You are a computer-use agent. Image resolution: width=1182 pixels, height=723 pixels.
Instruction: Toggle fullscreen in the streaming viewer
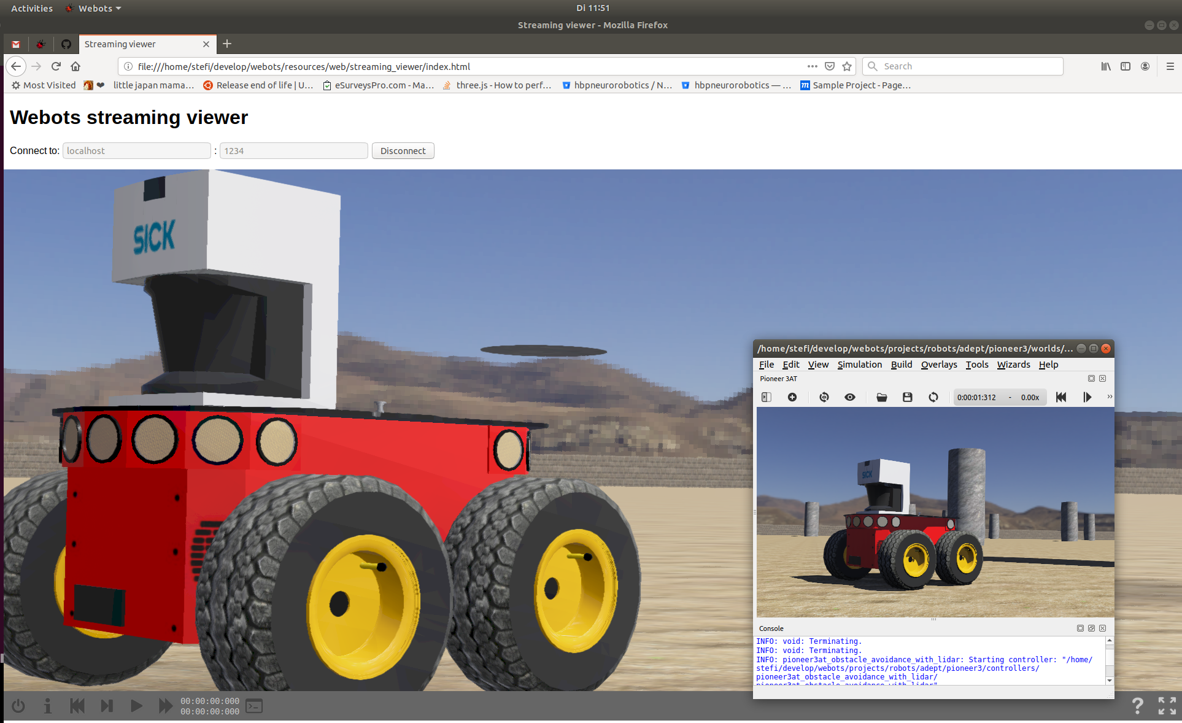pyautogui.click(x=1167, y=706)
